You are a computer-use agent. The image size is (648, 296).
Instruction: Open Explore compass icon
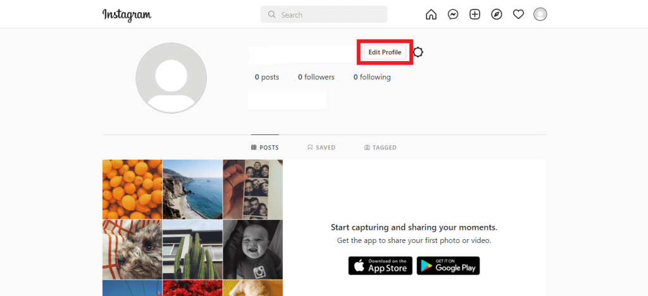496,15
